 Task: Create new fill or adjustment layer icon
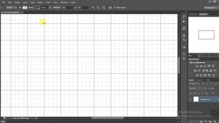click(206, 122)
